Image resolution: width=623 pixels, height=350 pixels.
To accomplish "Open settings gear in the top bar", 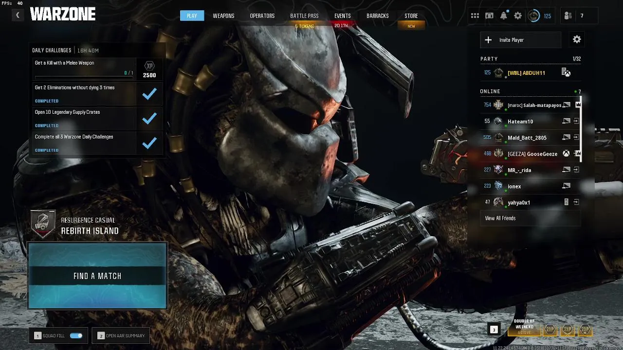I will pos(518,16).
